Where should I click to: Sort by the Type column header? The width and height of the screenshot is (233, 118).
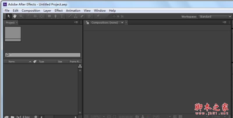pyautogui.click(x=41, y=61)
